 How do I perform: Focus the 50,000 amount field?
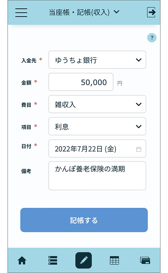click(x=81, y=82)
